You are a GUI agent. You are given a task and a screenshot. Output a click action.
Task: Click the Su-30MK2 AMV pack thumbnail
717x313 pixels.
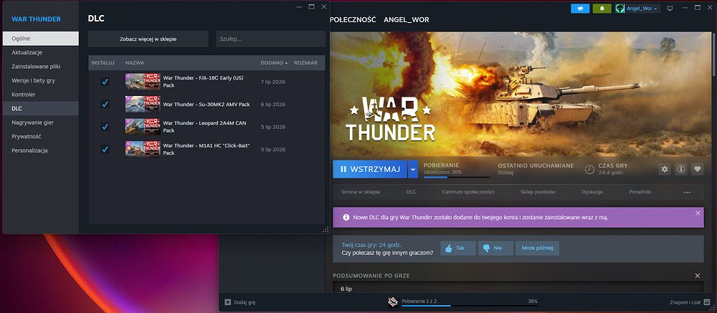coord(143,104)
